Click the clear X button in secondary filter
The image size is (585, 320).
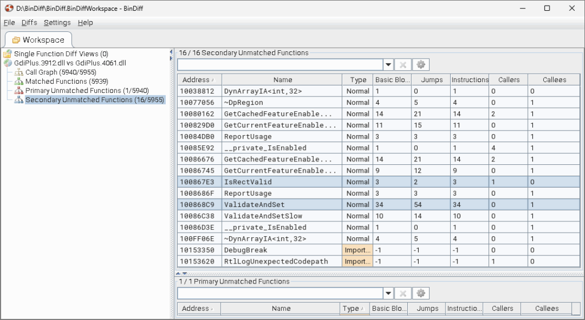click(403, 64)
